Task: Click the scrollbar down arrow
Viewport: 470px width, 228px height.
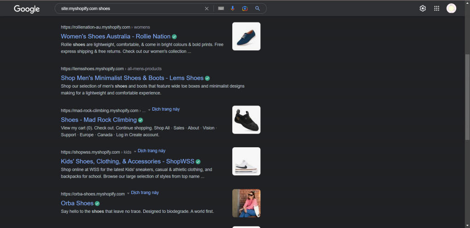Action: pyautogui.click(x=467, y=225)
